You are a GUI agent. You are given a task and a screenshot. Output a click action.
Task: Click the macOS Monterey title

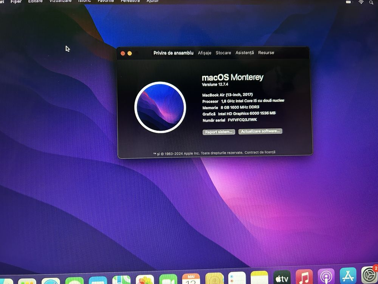click(232, 77)
